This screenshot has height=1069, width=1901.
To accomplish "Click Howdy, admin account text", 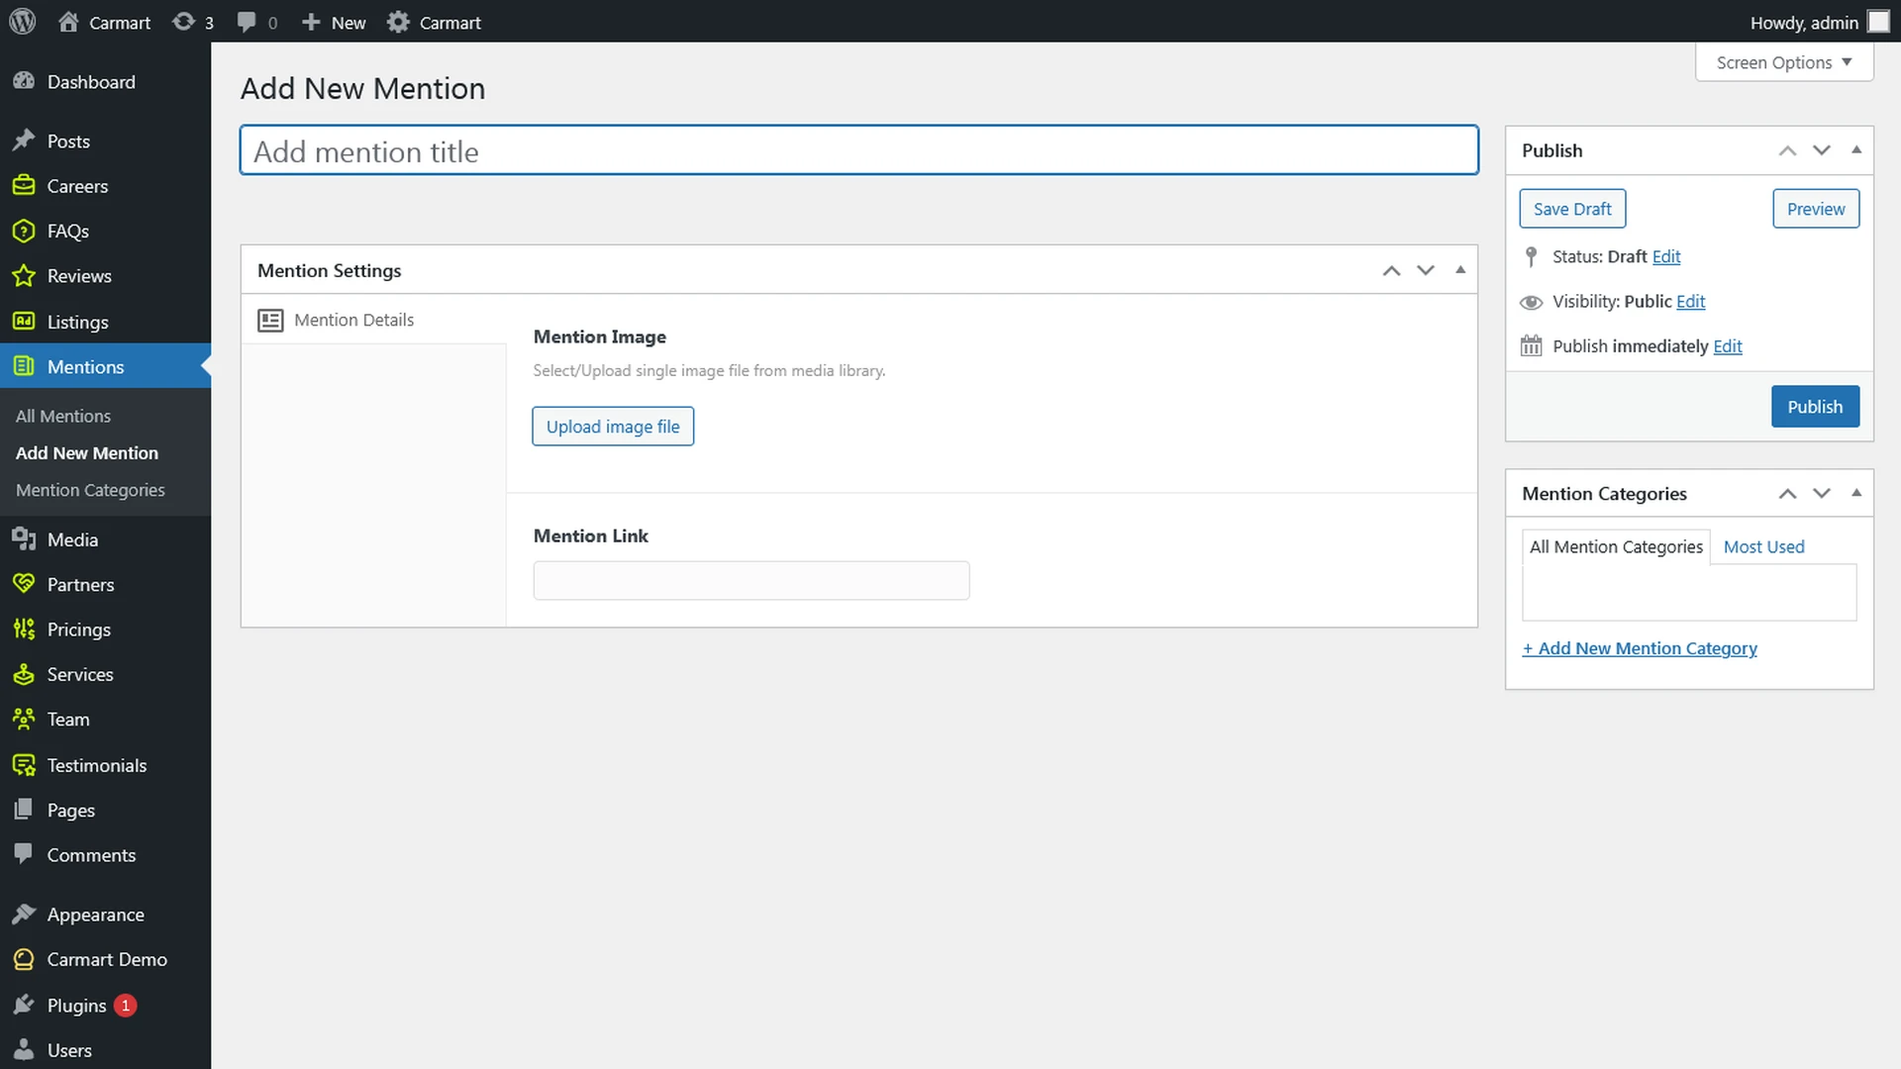I will (x=1804, y=22).
